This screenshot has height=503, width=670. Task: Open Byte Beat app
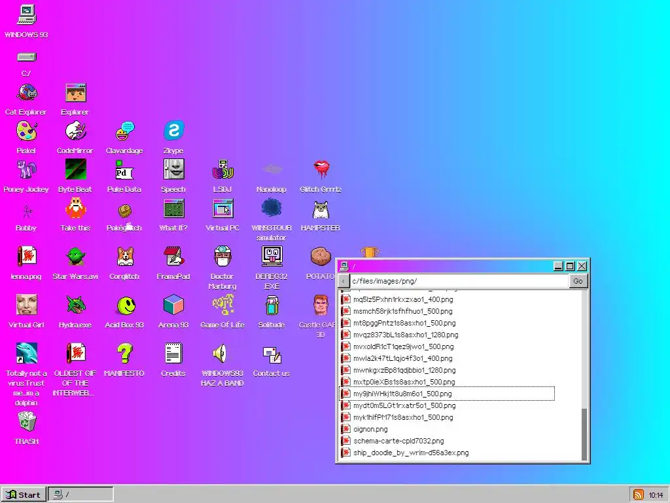point(76,170)
